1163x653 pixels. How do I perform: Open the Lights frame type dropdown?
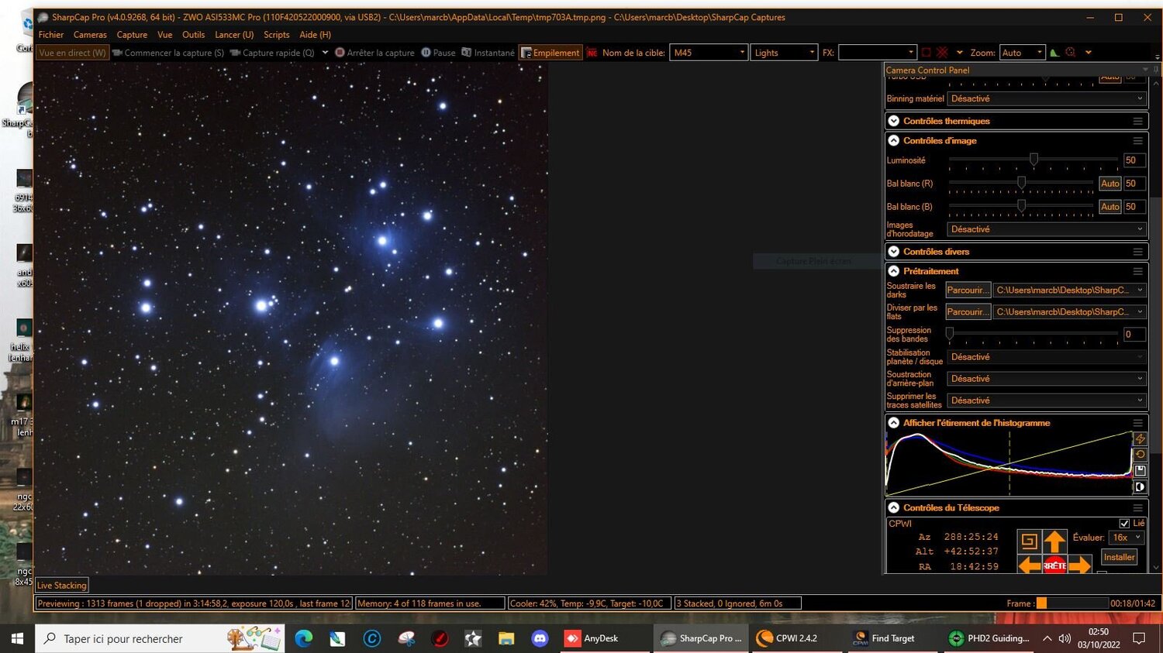784,53
